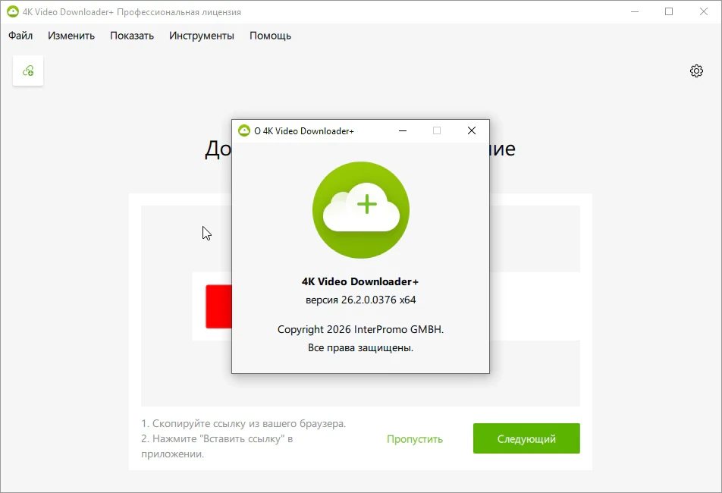This screenshot has width=722, height=493.
Task: Click the Copyright 2026 InterPromo GMBH text
Action: click(360, 330)
